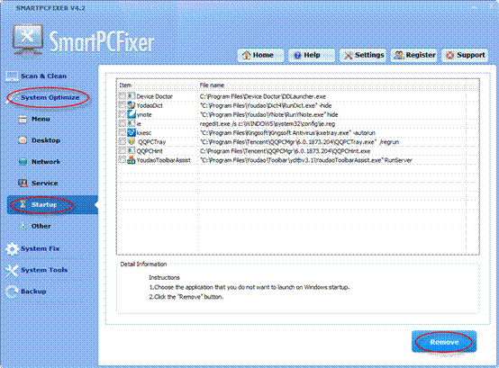Click the Desktop sidebar icon
499x368 pixels.
point(23,140)
